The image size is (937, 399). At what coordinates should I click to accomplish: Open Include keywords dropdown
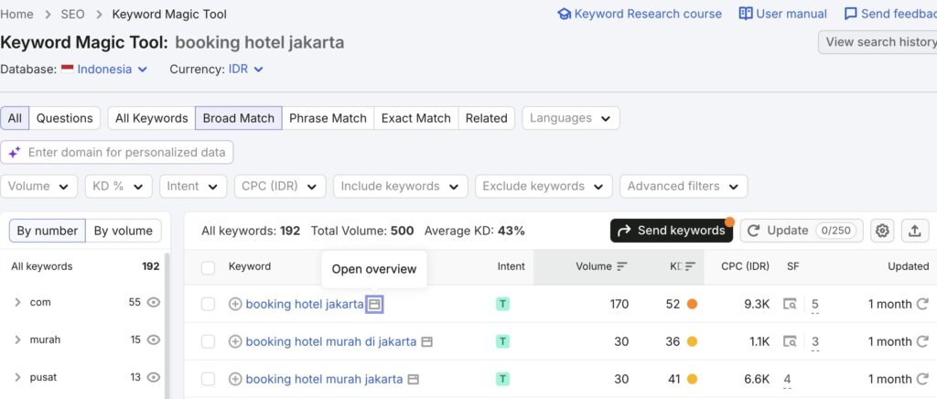tap(401, 187)
